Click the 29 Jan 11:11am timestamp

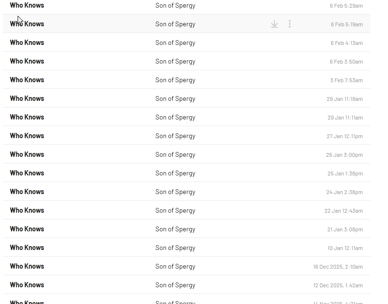click(345, 118)
